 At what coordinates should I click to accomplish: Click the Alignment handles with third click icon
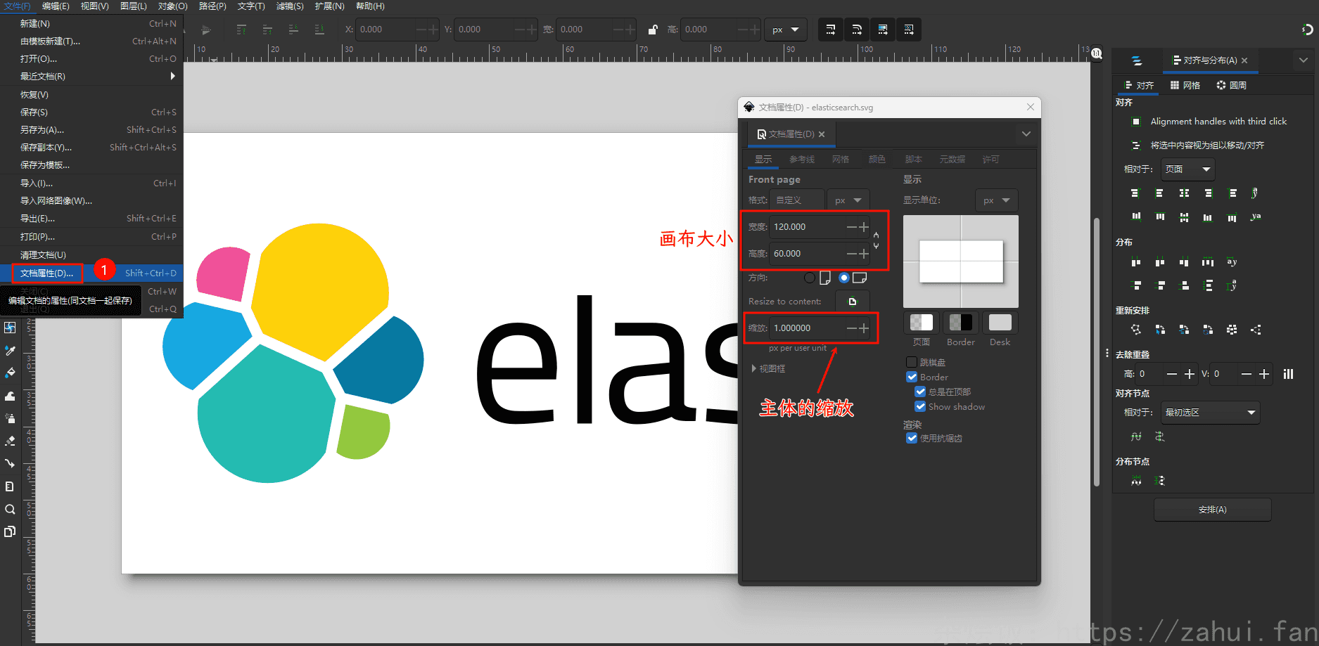point(1135,122)
